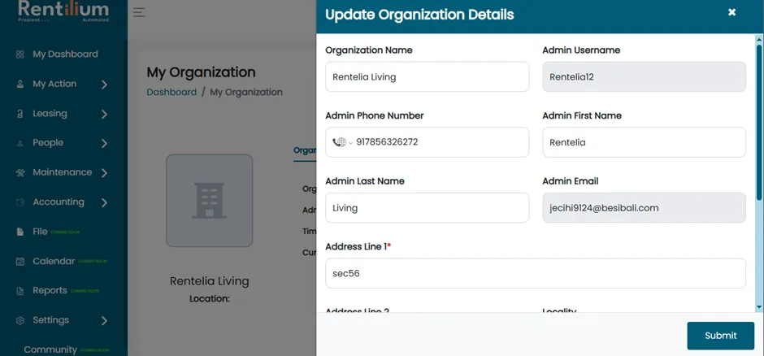Expand the My Action submenu chevron

click(104, 85)
